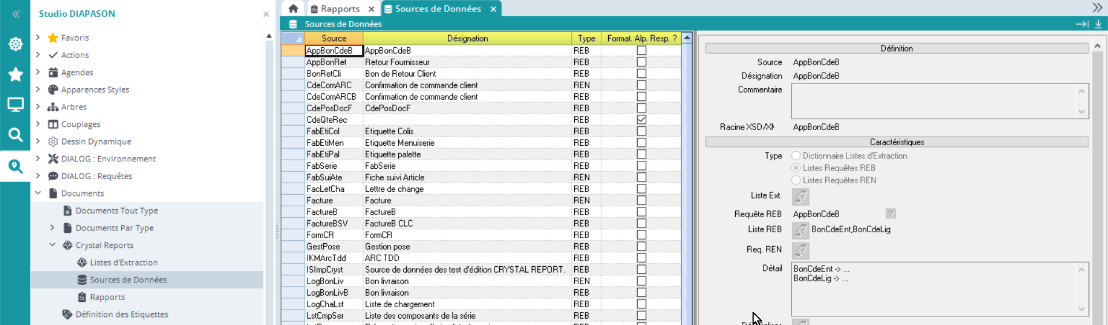Click inside the Commentaire text field

[932, 101]
